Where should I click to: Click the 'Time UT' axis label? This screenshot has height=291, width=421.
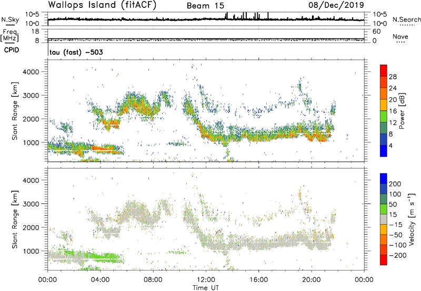tap(206, 288)
